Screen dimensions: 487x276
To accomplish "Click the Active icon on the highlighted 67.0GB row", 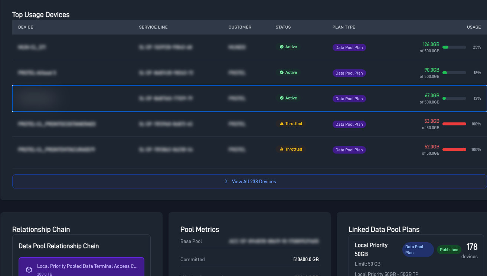I will point(281,98).
